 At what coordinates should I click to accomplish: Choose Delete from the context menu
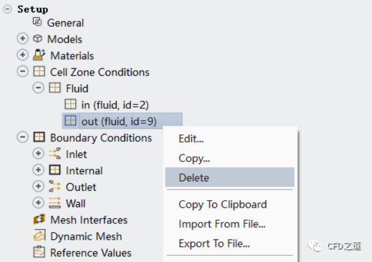230,178
